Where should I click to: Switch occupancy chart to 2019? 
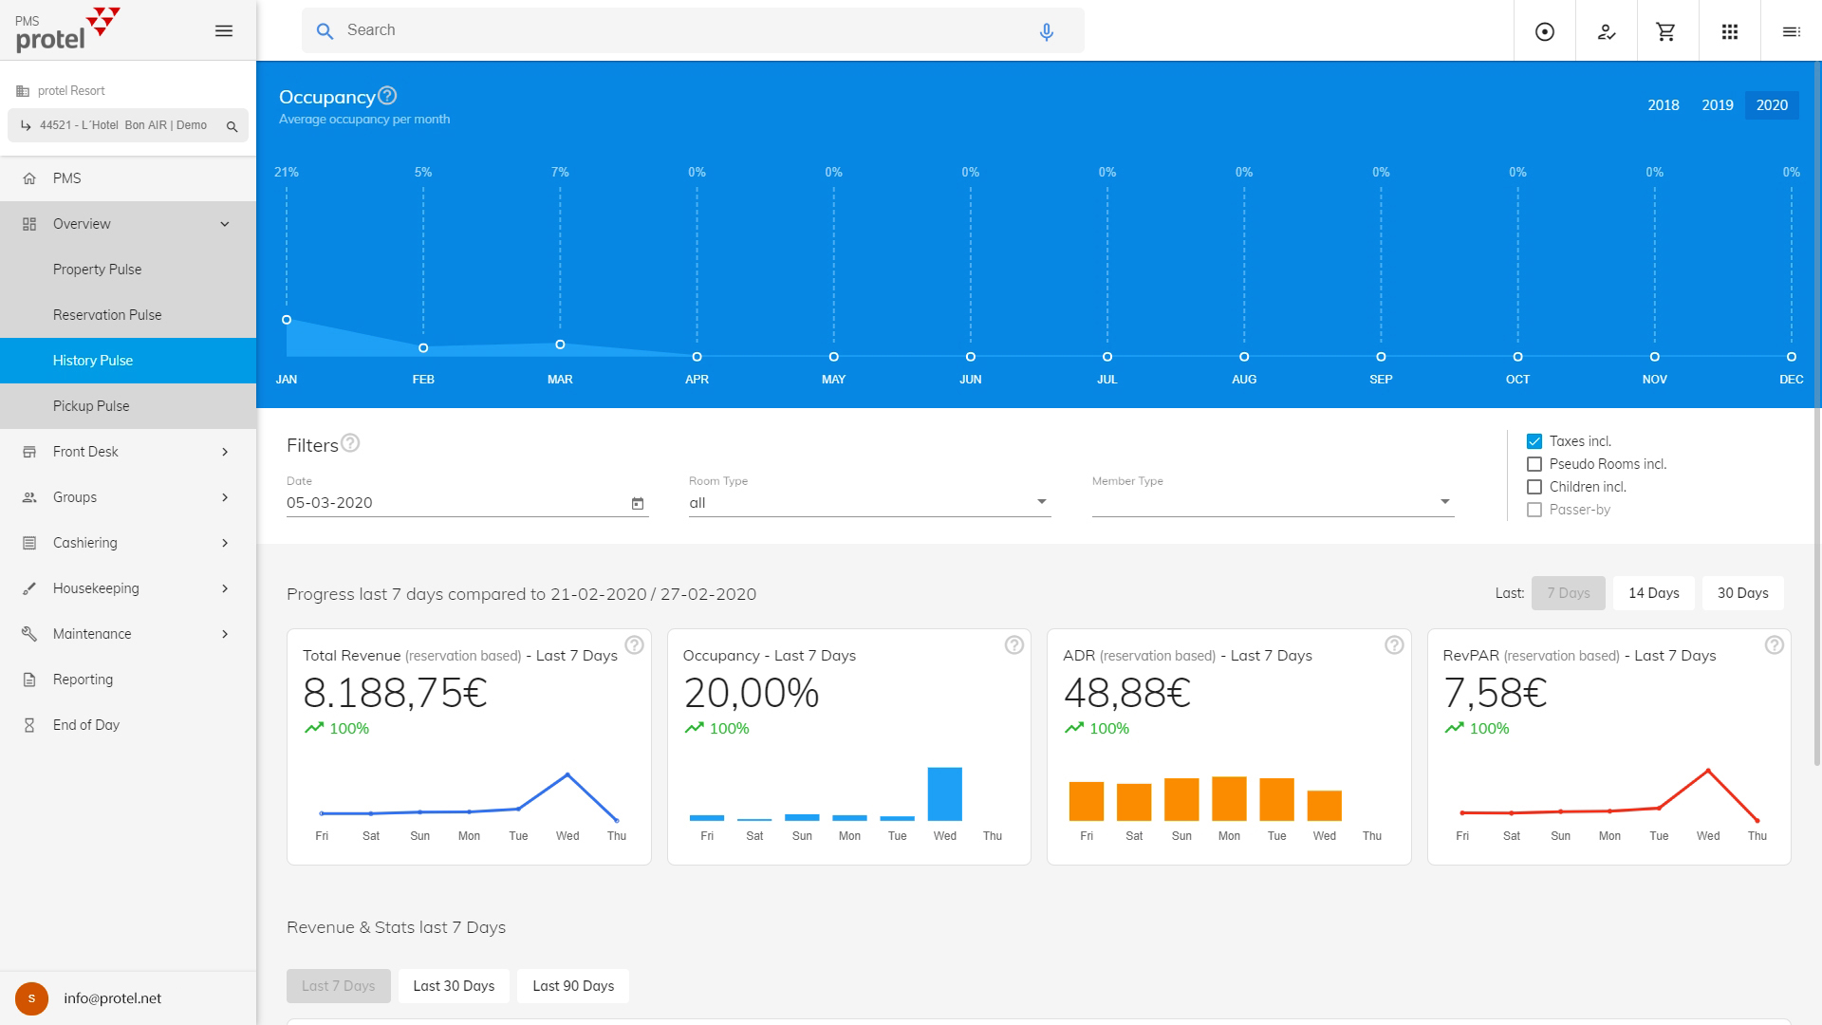[x=1717, y=105]
